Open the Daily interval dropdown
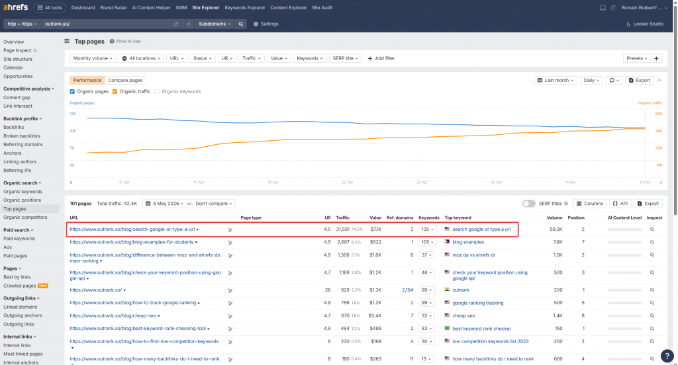 (x=591, y=81)
